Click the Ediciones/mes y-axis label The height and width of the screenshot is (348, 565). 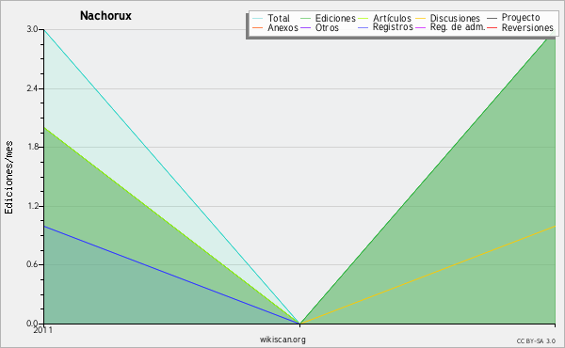pos(8,178)
